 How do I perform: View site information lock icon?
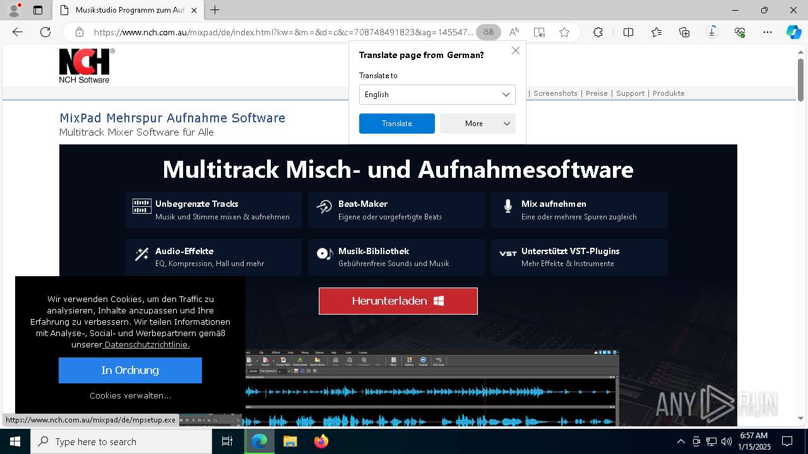click(79, 32)
